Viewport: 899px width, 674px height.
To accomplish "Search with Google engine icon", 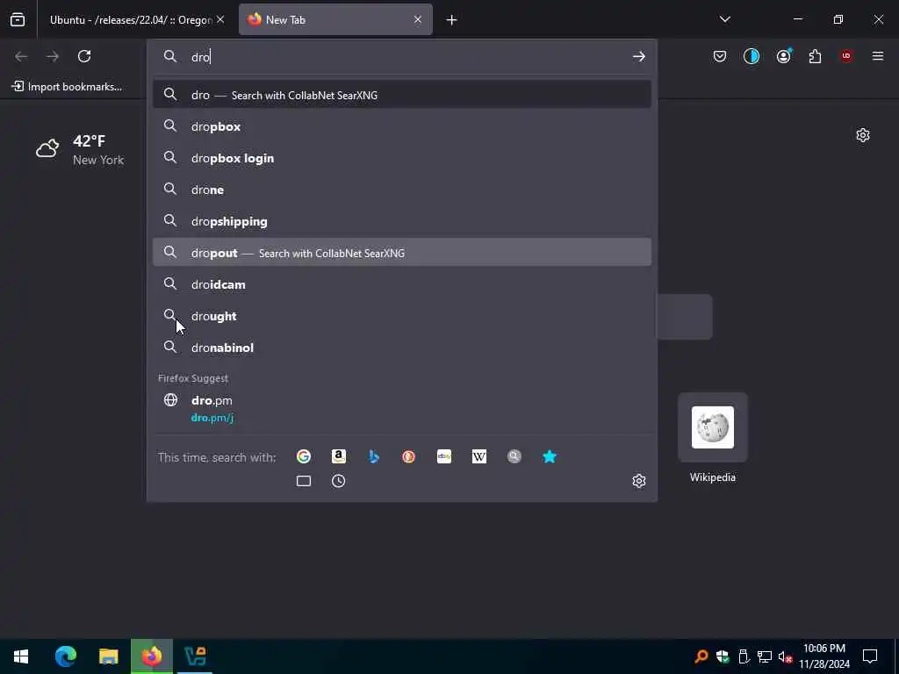I will coord(303,456).
